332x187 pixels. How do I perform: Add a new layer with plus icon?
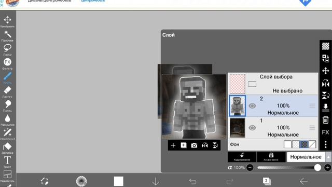click(x=173, y=145)
